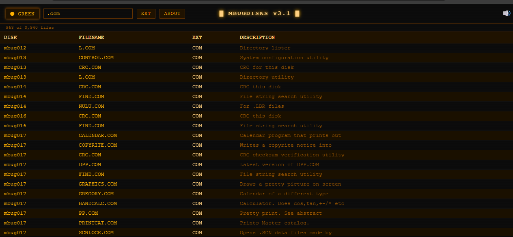Screen dimensions: 513x237
Task: Select the DPP.COM filename
Action: pyautogui.click(x=90, y=164)
